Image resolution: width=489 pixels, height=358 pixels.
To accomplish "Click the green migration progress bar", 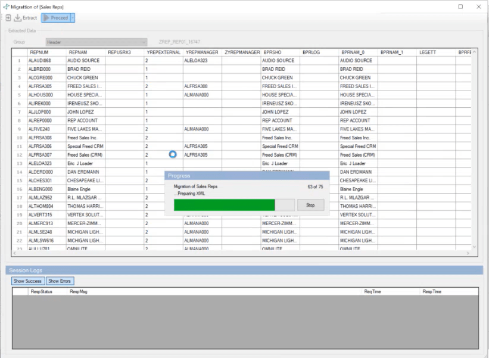I will 224,204.
